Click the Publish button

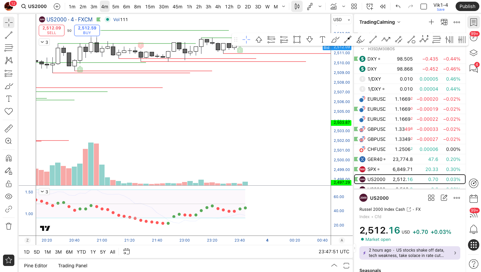pyautogui.click(x=467, y=6)
